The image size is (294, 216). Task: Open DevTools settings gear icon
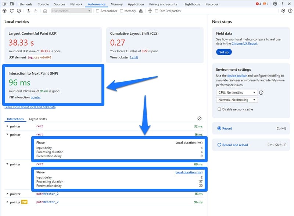pyautogui.click(x=275, y=4)
